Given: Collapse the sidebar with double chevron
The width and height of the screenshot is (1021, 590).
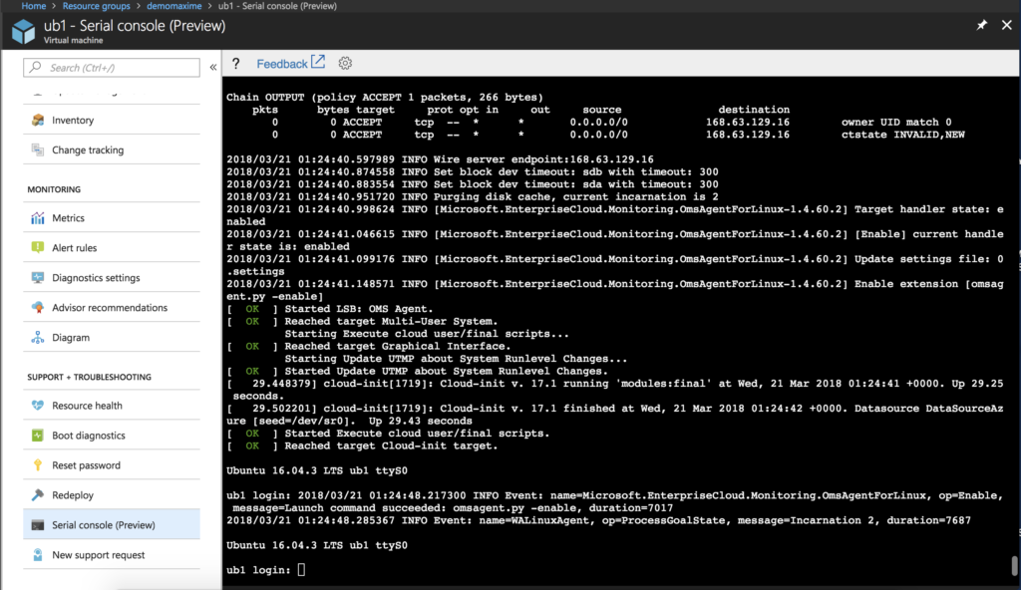Looking at the screenshot, I should pyautogui.click(x=213, y=68).
